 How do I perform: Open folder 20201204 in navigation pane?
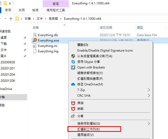click(x=8, y=75)
